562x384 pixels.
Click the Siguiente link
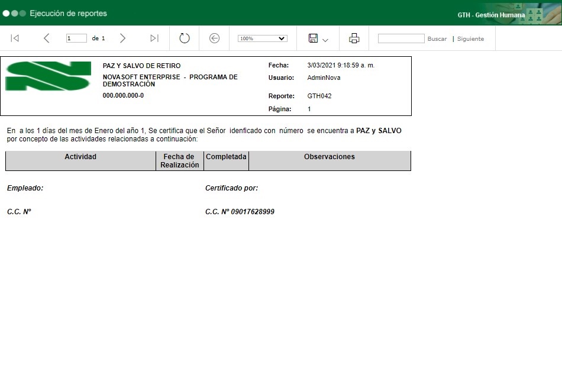coord(470,39)
